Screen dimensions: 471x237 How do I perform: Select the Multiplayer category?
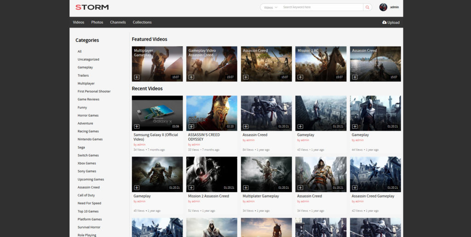click(x=86, y=84)
